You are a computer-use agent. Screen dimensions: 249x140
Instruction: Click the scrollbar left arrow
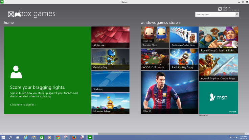point(2,134)
